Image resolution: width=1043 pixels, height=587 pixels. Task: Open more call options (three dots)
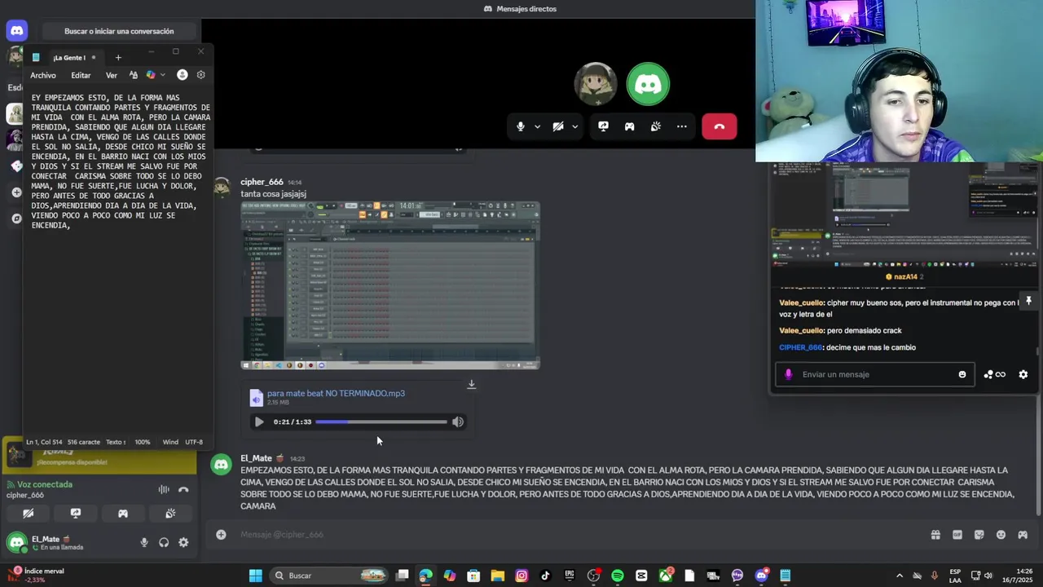point(682,126)
